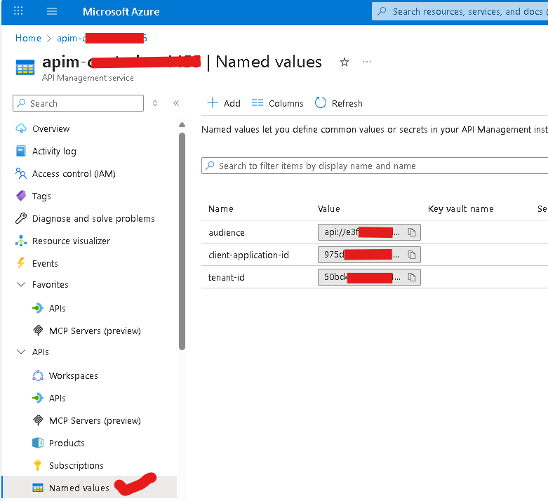Go to Home breadcrumb link
Screen dimensions: 548x501
coord(28,38)
